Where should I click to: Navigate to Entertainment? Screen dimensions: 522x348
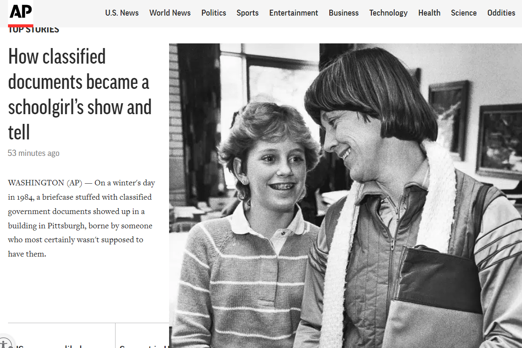(294, 13)
